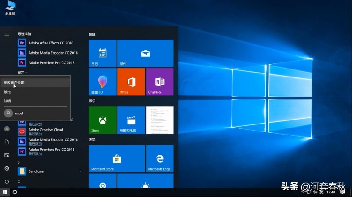This screenshot has width=352, height=197.
Task: Expand the recently added list (展开)
Action: (22, 73)
